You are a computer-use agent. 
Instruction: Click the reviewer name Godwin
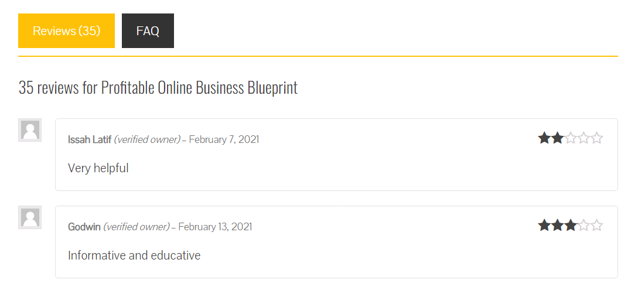click(x=84, y=227)
